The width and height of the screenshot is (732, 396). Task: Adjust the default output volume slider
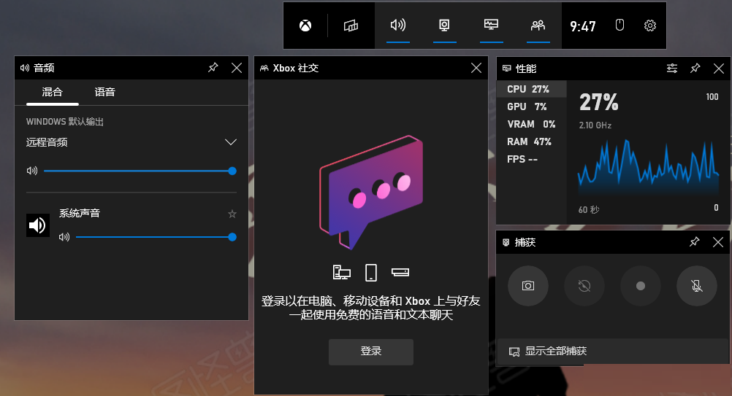(x=140, y=171)
